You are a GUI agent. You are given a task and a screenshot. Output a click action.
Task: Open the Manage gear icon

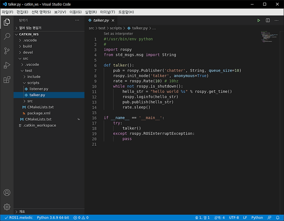tap(7, 207)
